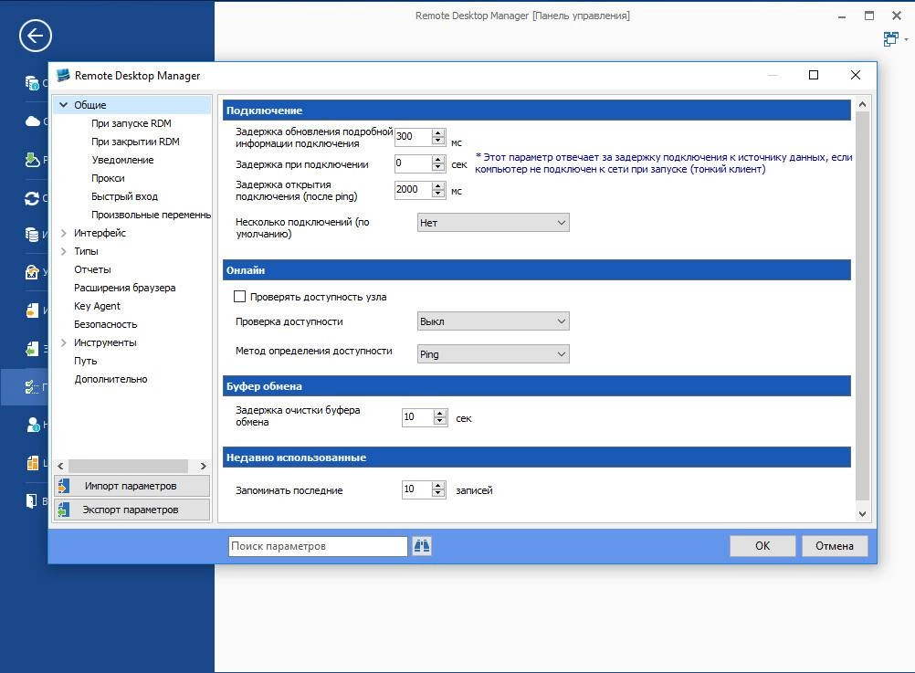The image size is (915, 673).
Task: Select При запуске RDM tree item
Action: (x=131, y=123)
